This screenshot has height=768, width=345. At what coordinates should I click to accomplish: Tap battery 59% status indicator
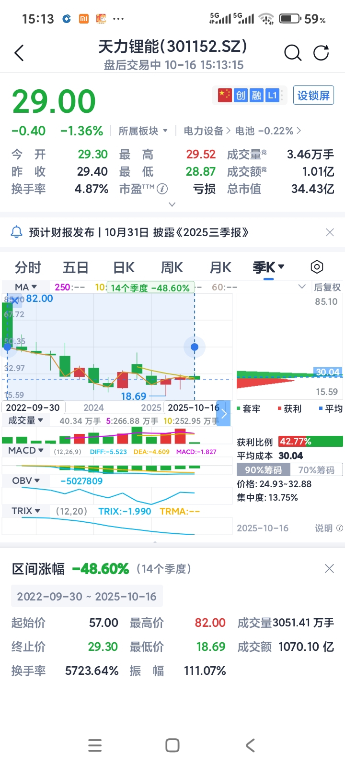[302, 19]
